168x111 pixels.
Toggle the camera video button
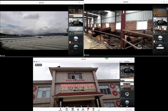tap(67, 109)
